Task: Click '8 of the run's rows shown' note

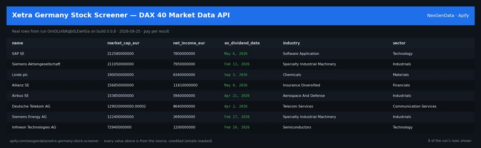Action: [449, 141]
